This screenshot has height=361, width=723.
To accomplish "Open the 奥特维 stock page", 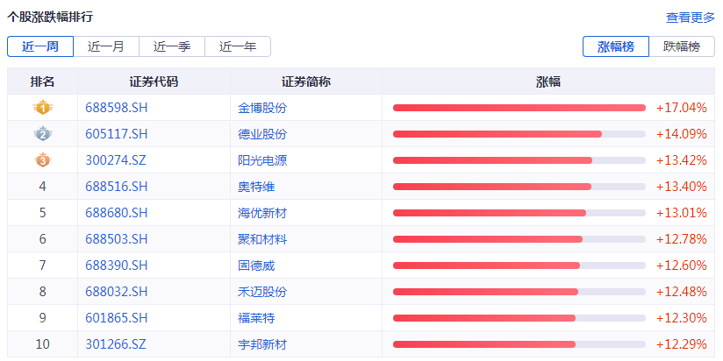I will tap(256, 187).
